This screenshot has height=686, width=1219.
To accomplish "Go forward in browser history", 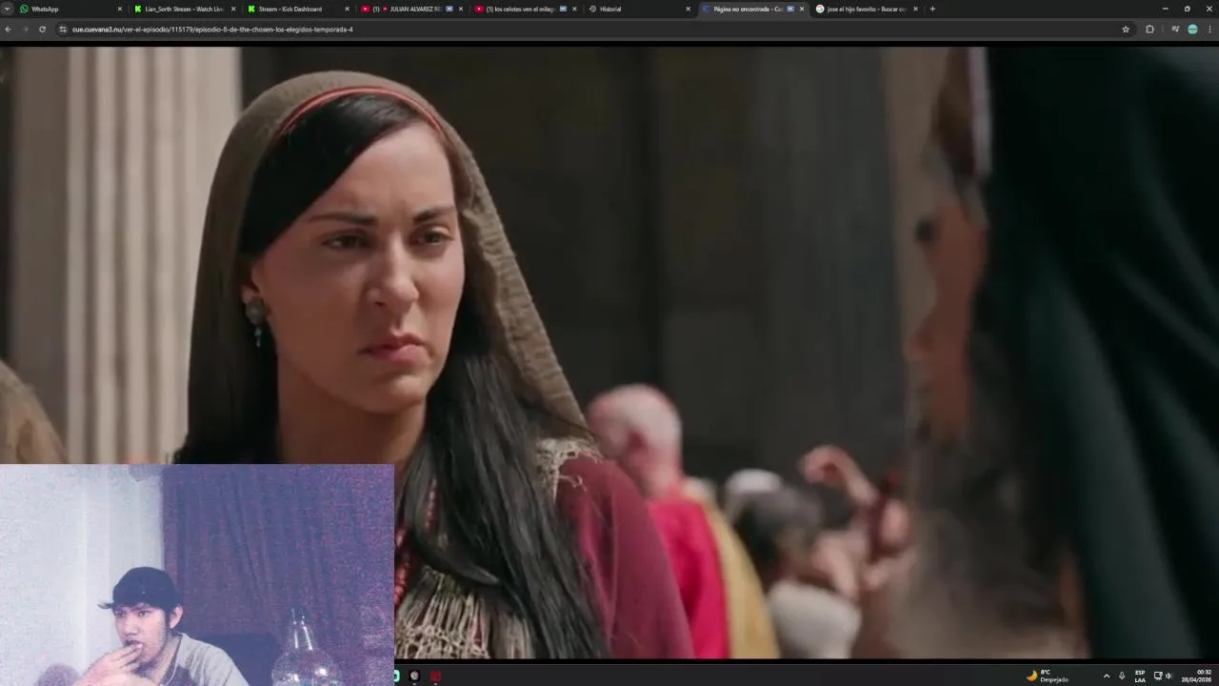I will pyautogui.click(x=26, y=30).
